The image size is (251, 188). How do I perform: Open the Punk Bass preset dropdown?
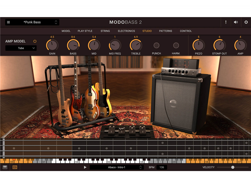pos(36,22)
